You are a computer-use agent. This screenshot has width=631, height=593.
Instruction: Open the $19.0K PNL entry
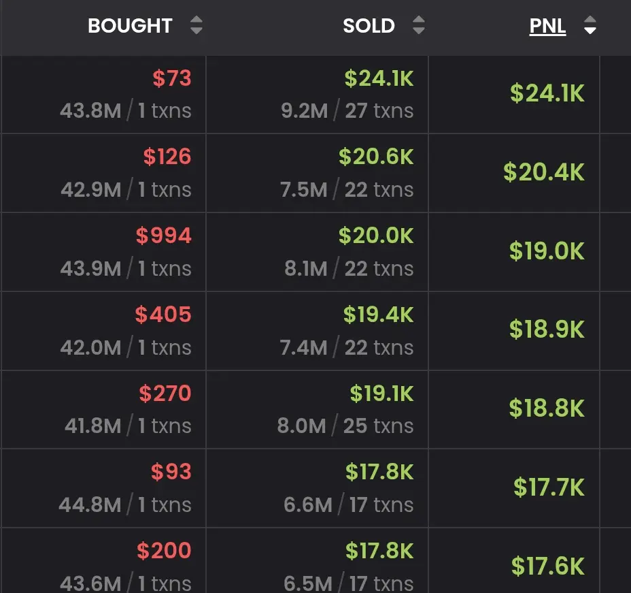click(547, 251)
